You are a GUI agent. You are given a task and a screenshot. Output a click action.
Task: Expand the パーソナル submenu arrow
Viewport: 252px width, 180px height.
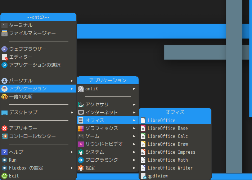[72, 81]
